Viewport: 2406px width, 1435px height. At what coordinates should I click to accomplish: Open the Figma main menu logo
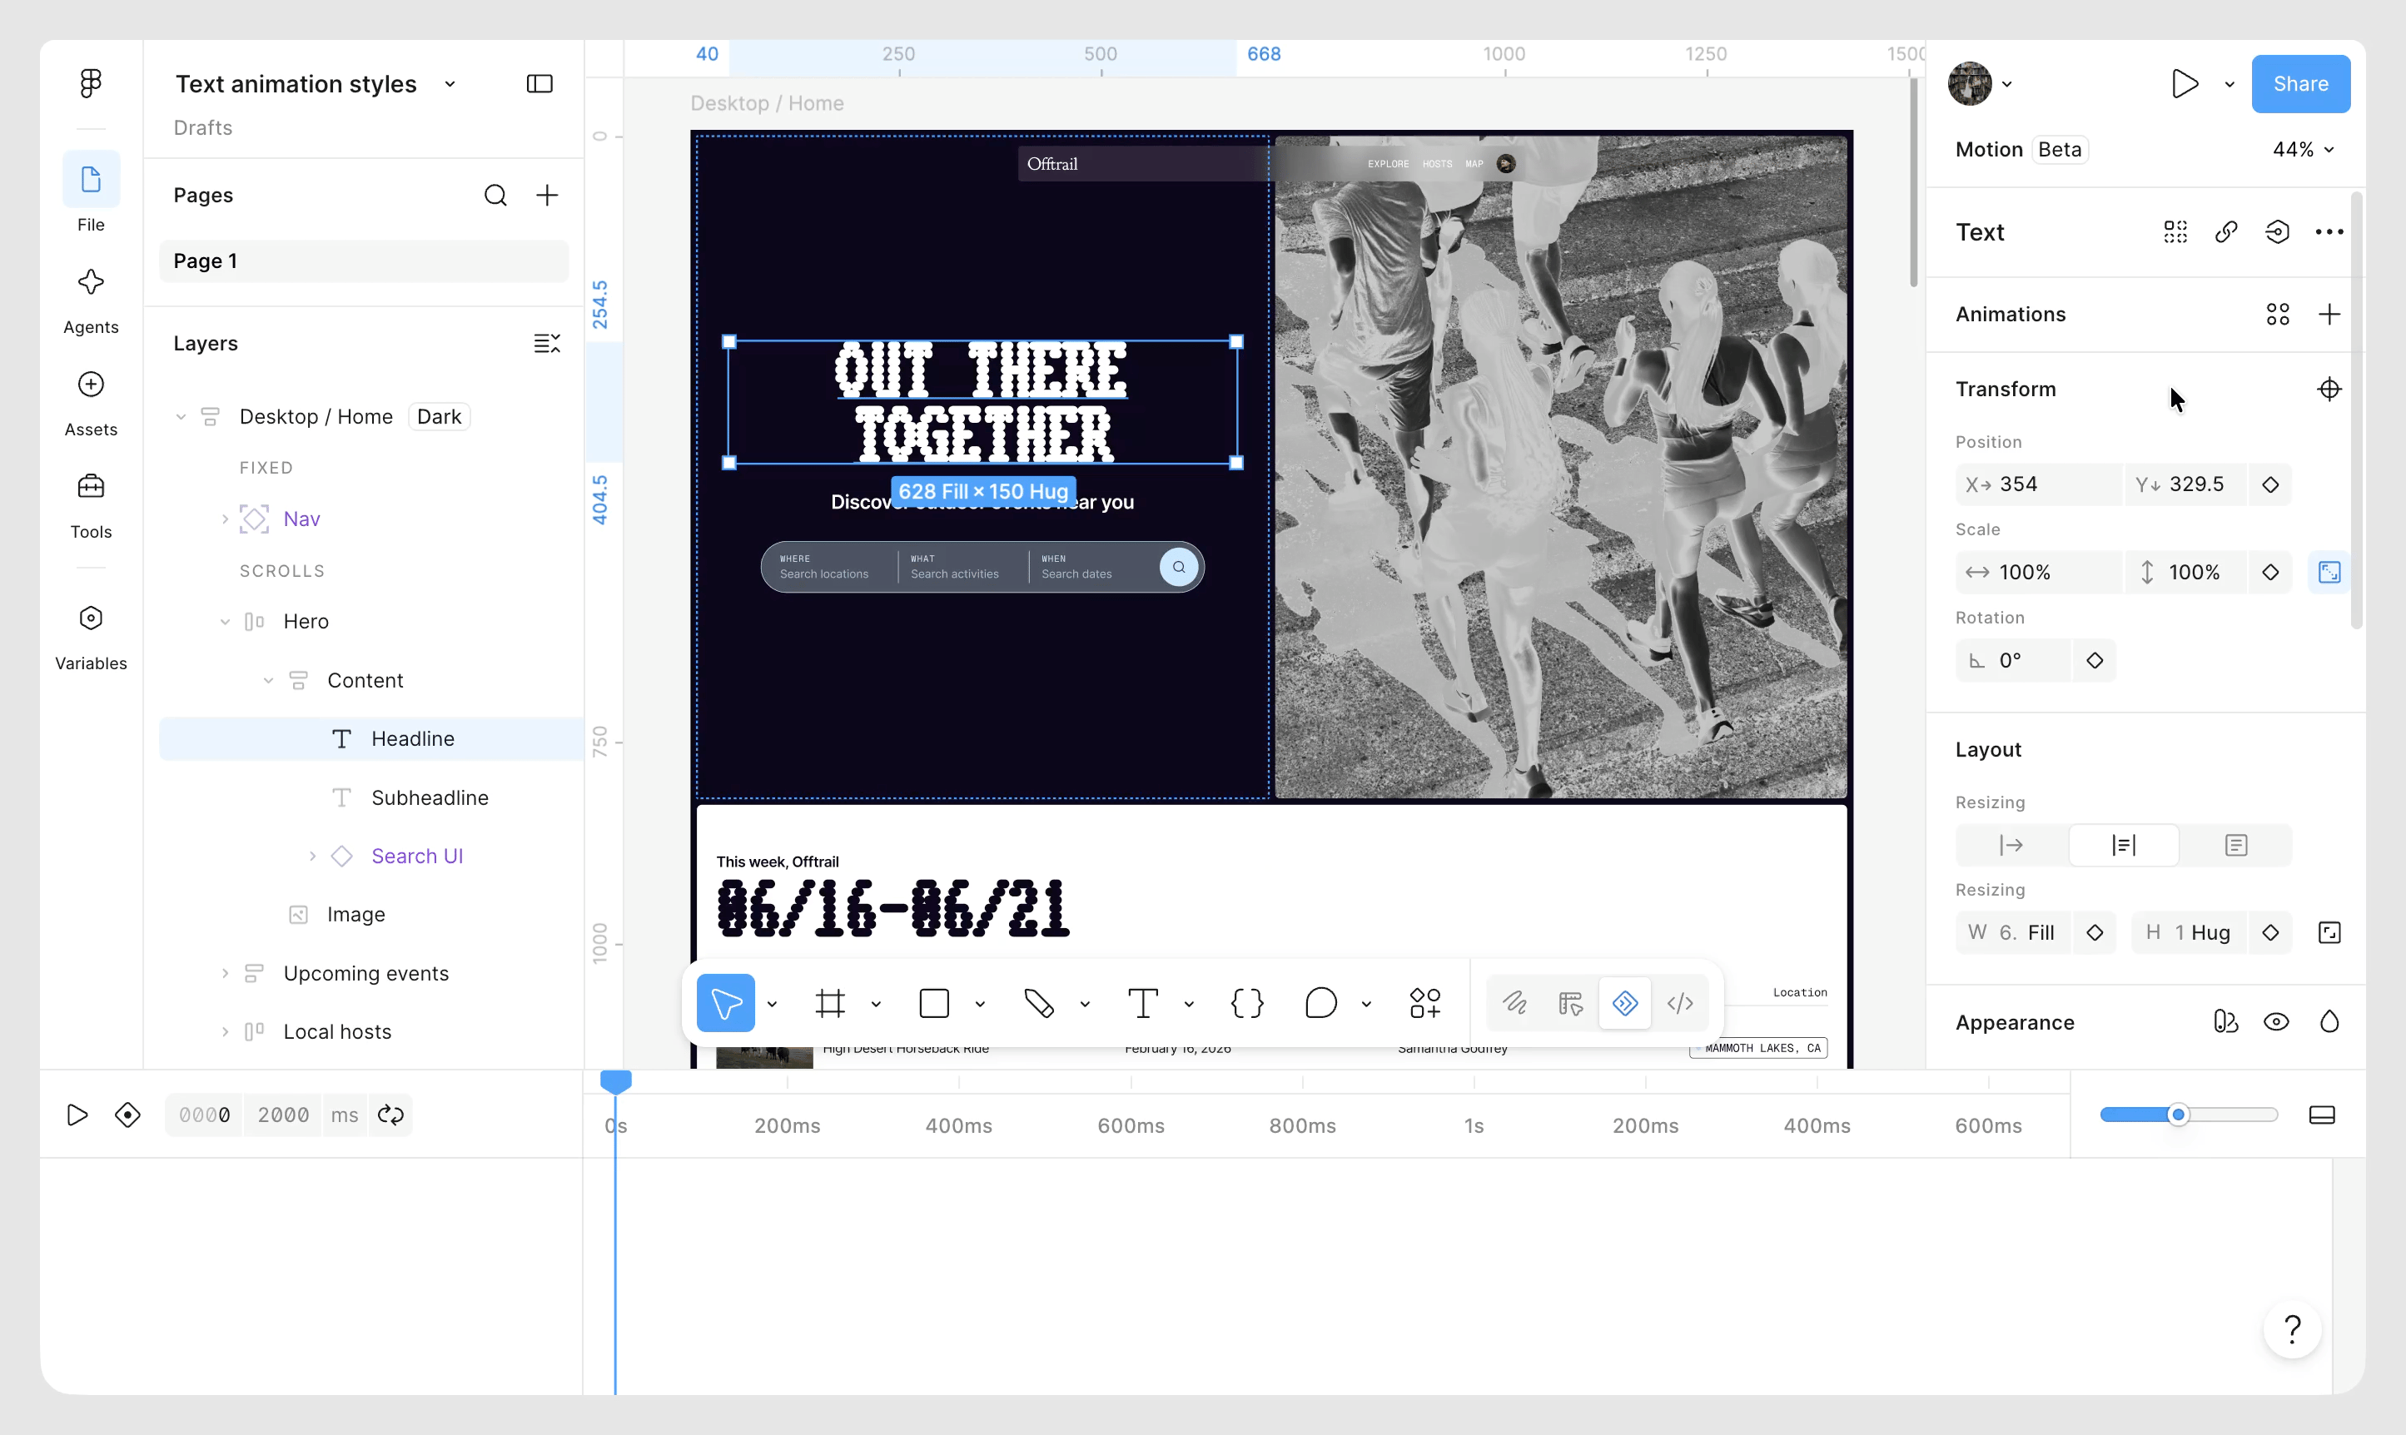(91, 83)
